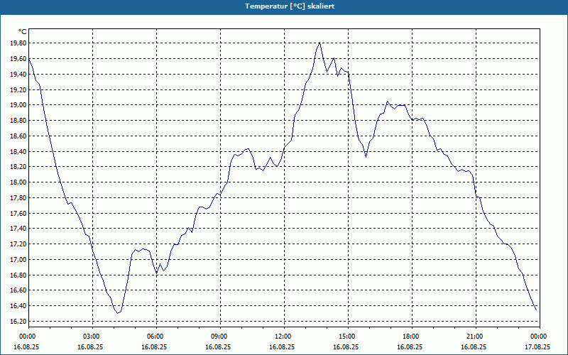Select the 18,40 y-axis label
This screenshot has width=568, height=355.
pos(19,151)
